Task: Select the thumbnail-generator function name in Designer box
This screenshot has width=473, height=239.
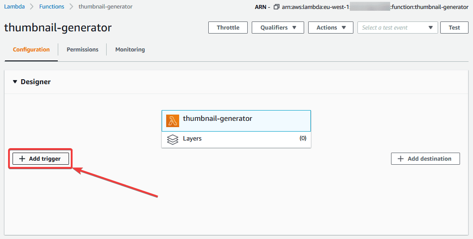Action: tap(217, 119)
